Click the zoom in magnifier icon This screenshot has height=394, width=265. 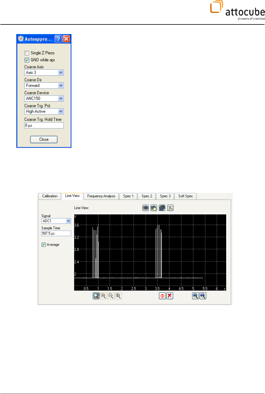pos(103,296)
